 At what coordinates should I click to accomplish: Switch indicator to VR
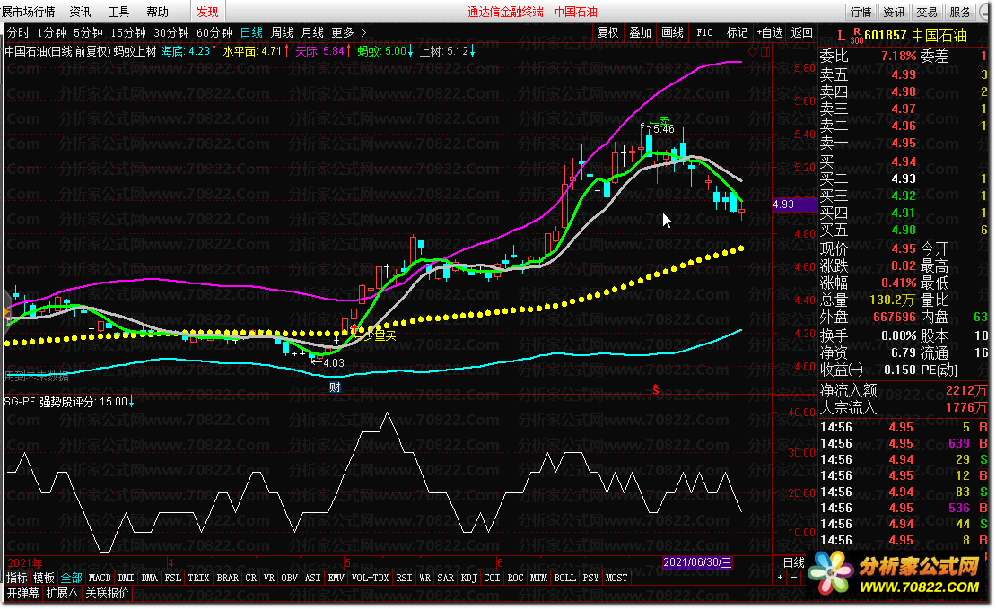pyautogui.click(x=269, y=578)
